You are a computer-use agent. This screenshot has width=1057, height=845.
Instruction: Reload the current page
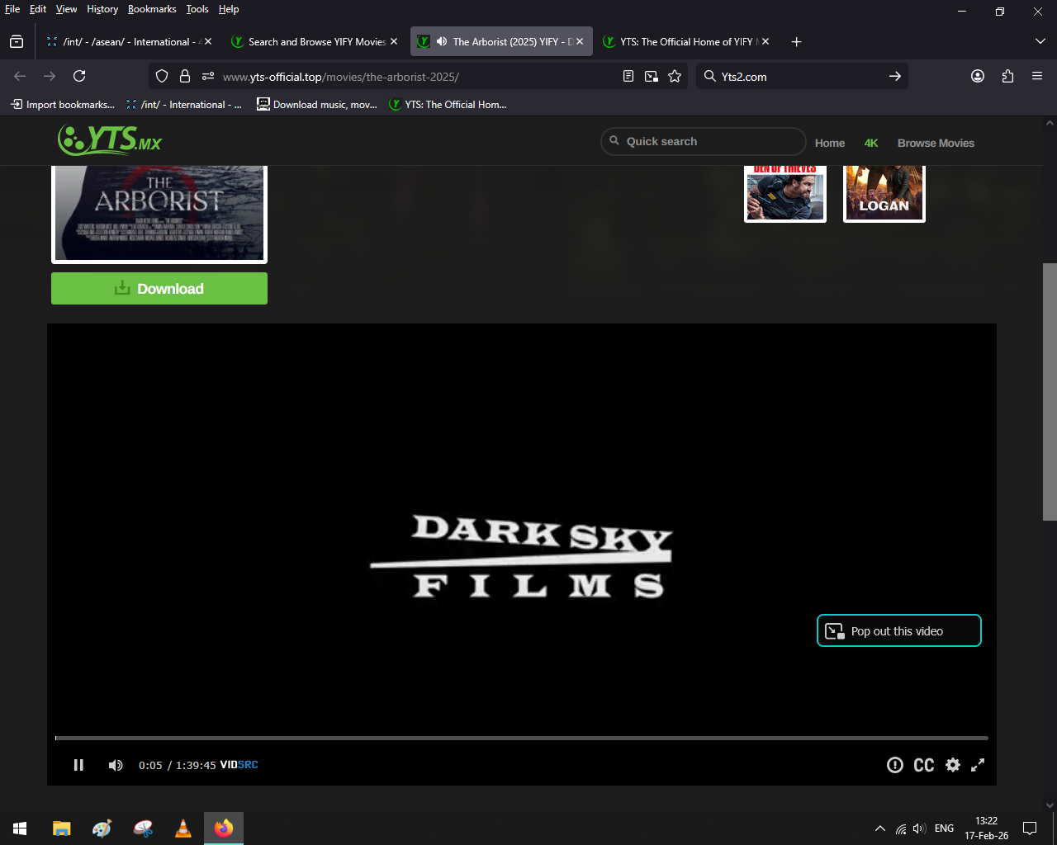(x=79, y=76)
